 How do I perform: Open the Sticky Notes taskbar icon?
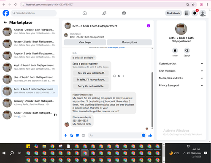coord(28,147)
